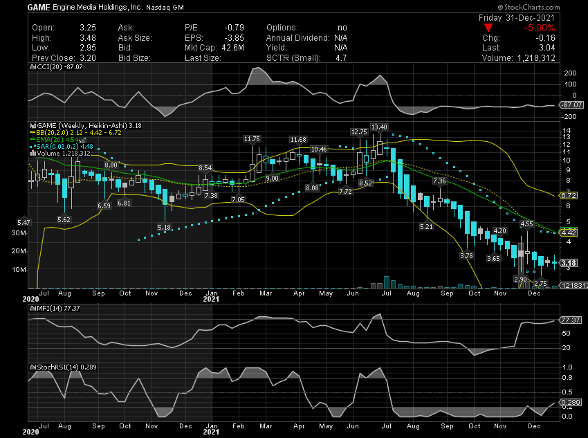This screenshot has width=588, height=438.
Task: Click the 5.47 low price label
Action: pyautogui.click(x=24, y=222)
